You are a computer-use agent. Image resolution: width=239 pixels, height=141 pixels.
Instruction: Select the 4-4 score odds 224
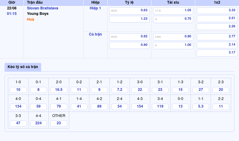point(38,123)
